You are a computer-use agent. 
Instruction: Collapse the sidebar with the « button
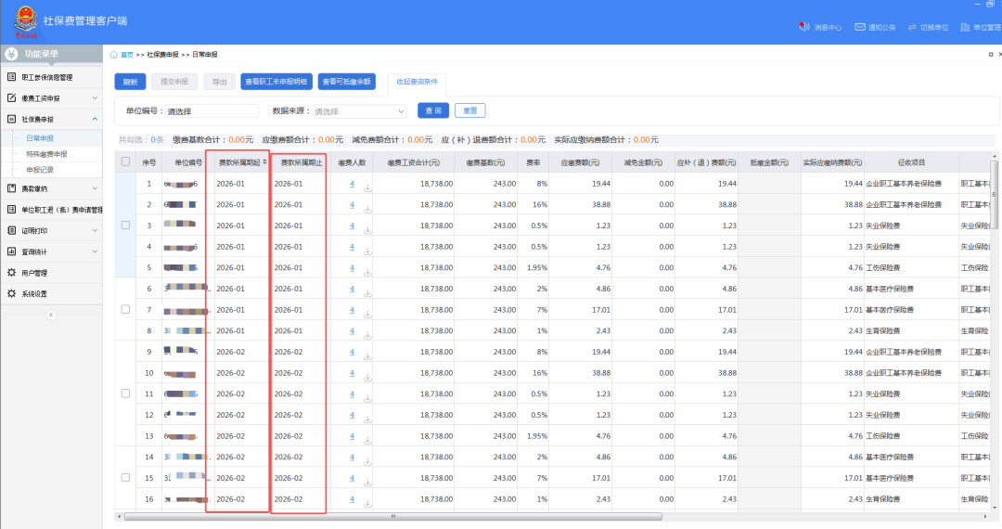51,315
